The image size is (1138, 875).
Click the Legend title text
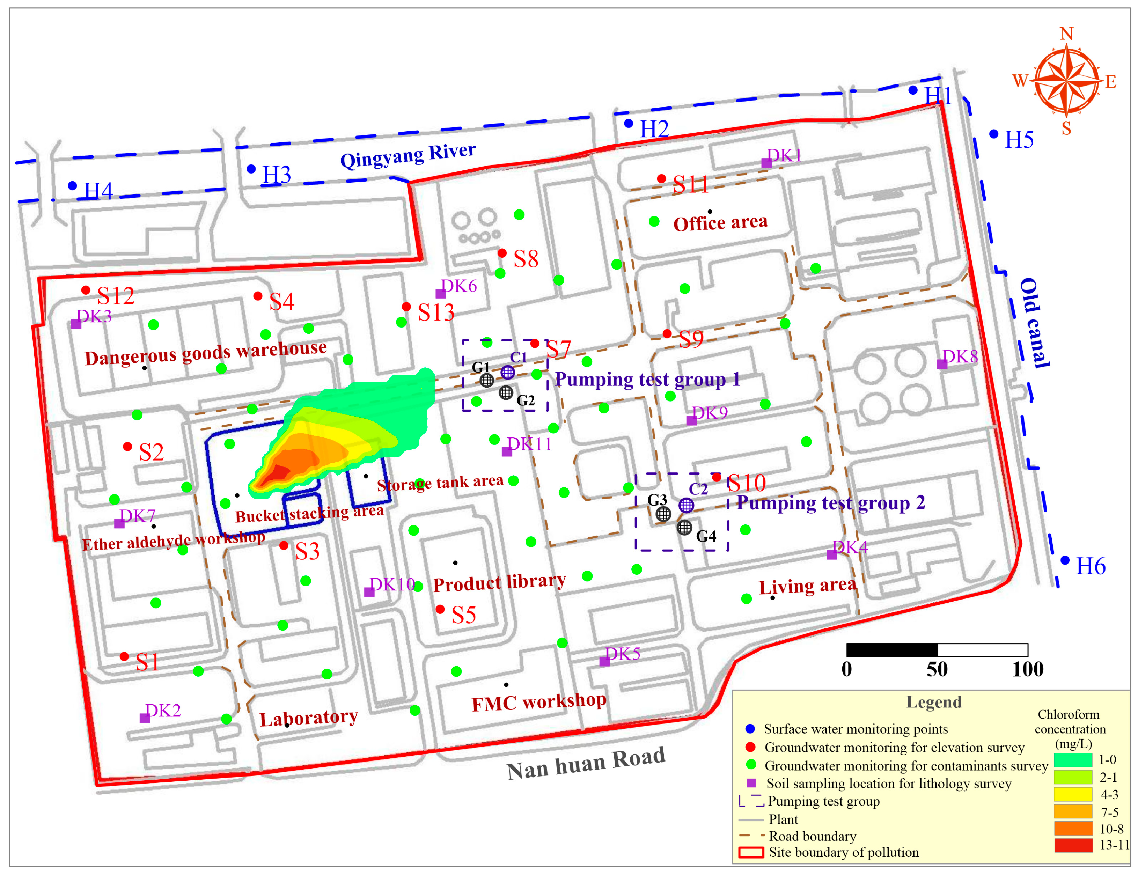tap(934, 702)
